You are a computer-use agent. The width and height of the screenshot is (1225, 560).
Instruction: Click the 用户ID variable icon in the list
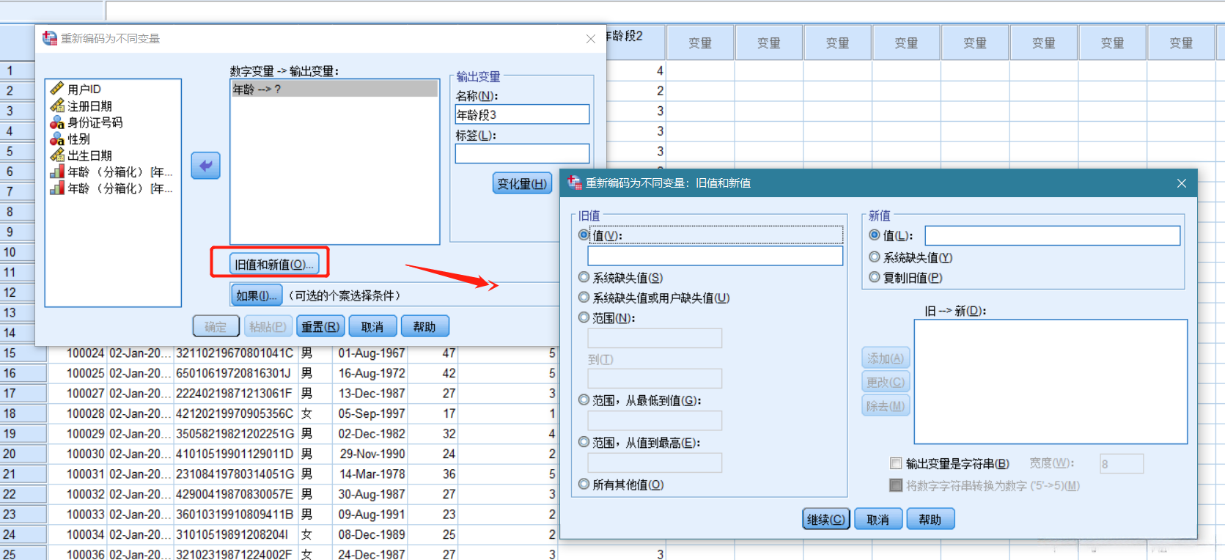57,89
